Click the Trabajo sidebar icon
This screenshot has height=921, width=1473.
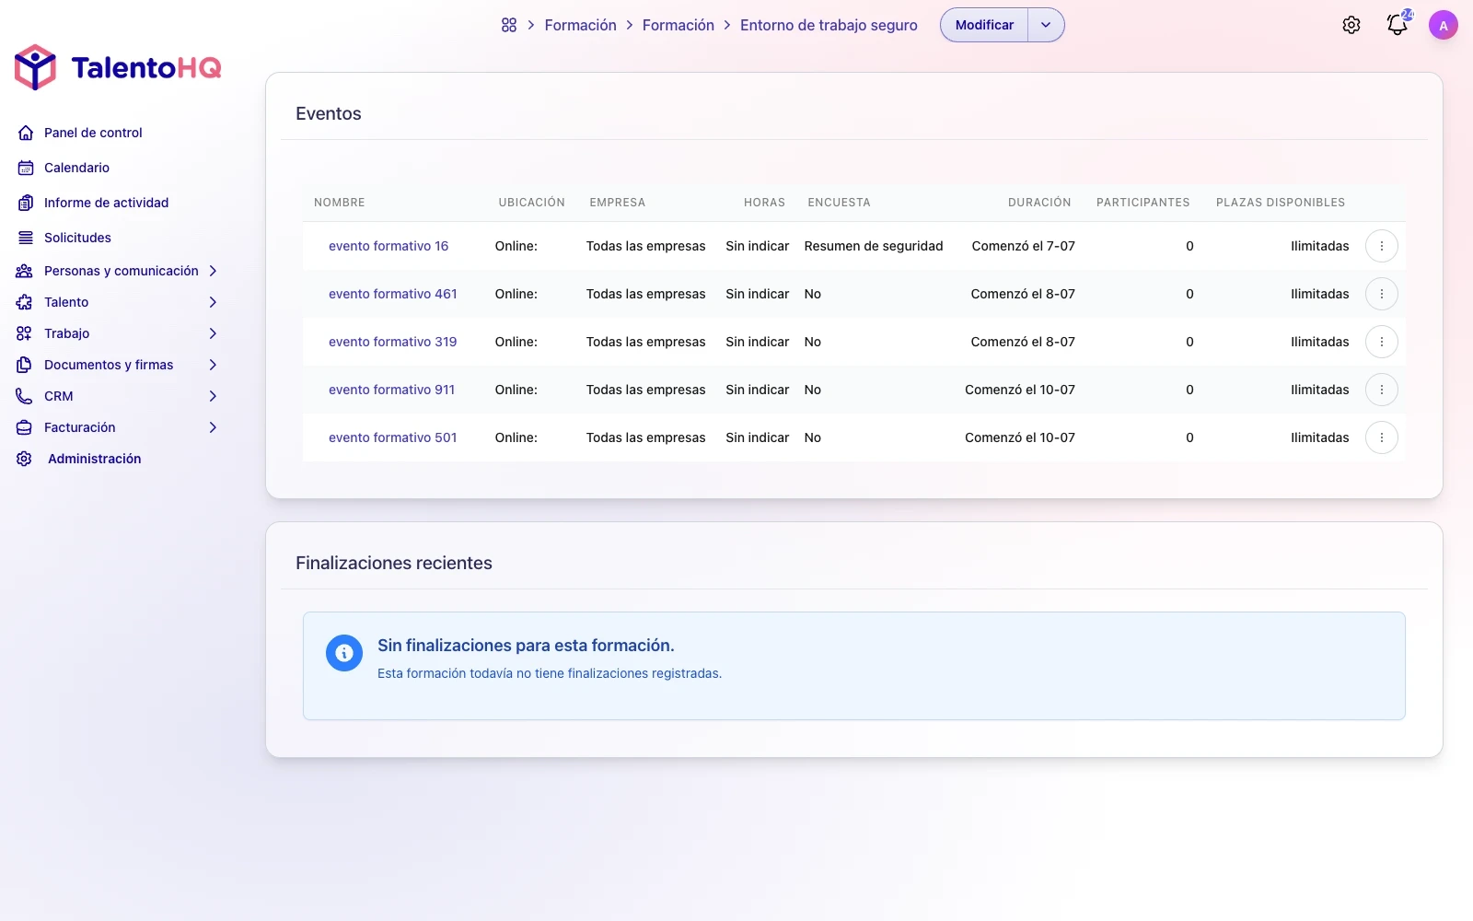tap(25, 333)
